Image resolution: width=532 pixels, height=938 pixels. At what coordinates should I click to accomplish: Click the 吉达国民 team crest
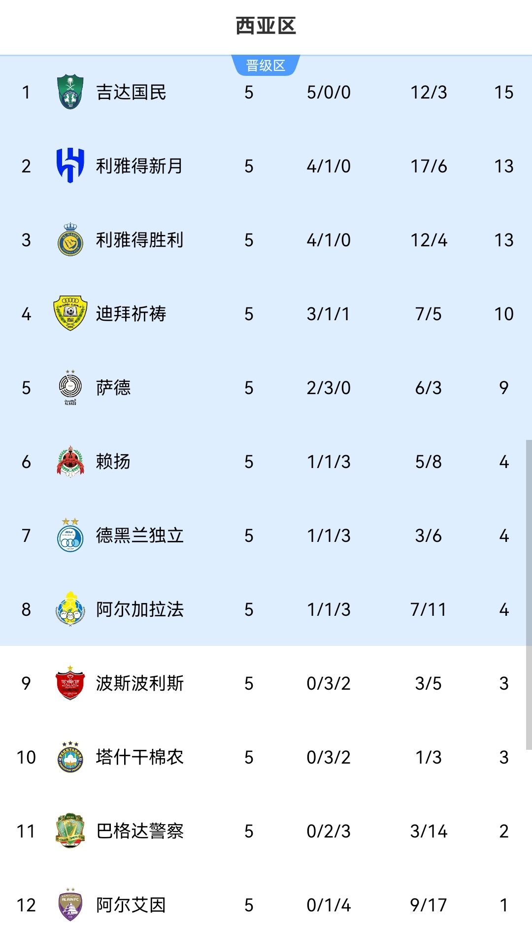pos(70,92)
